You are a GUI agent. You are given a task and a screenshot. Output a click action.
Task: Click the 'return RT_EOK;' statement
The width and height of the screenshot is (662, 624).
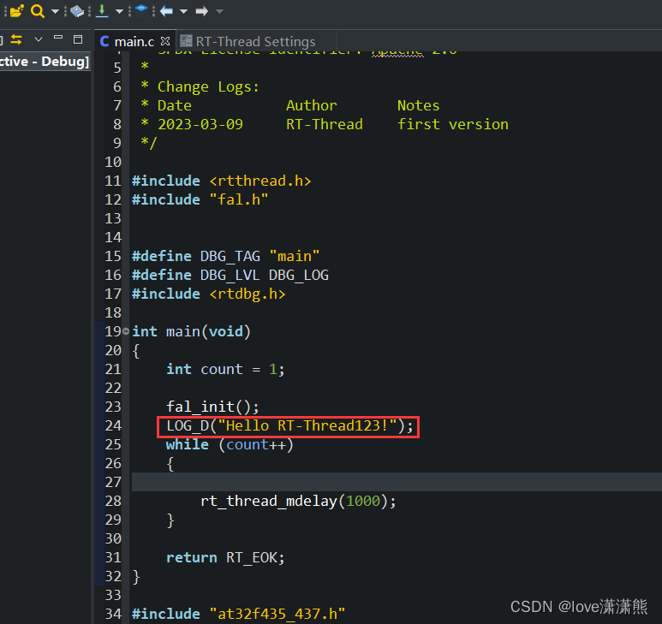point(225,557)
